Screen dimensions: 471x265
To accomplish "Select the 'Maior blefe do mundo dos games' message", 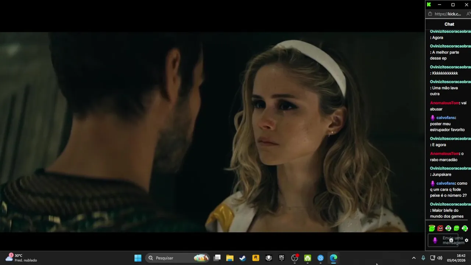I will 447,213.
